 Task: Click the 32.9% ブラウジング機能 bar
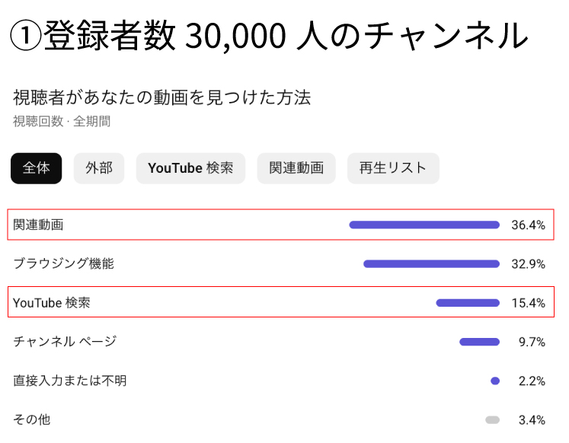pos(431,263)
